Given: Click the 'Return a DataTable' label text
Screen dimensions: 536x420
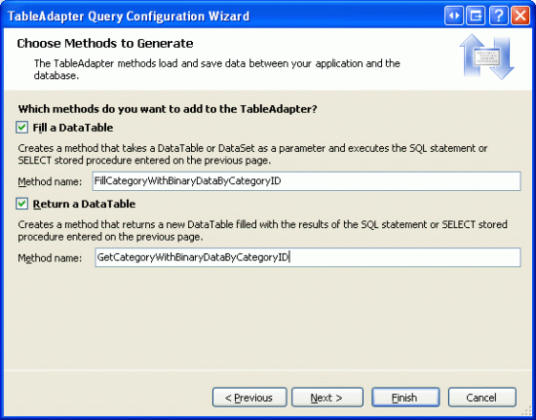Looking at the screenshot, I should [x=84, y=204].
